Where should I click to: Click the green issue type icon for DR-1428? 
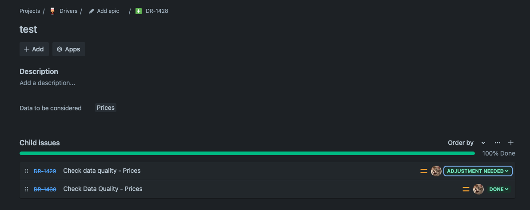coord(139,11)
